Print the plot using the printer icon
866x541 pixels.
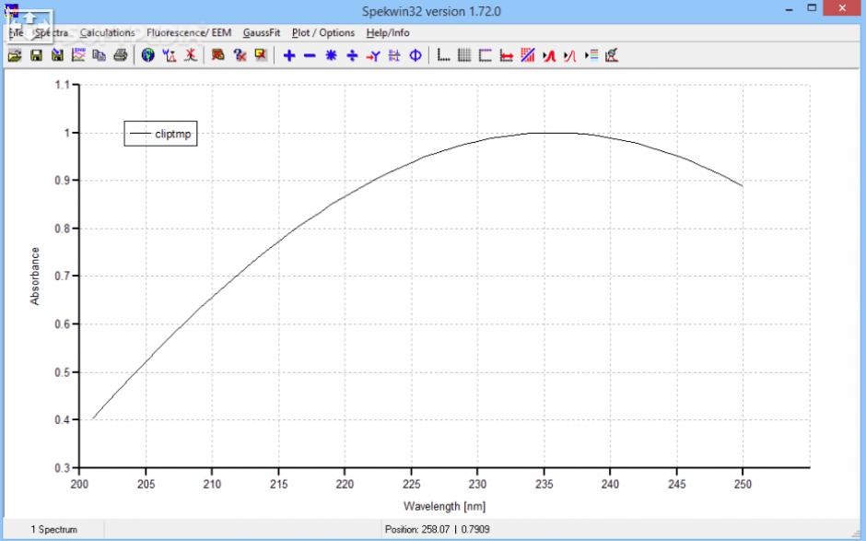(121, 55)
